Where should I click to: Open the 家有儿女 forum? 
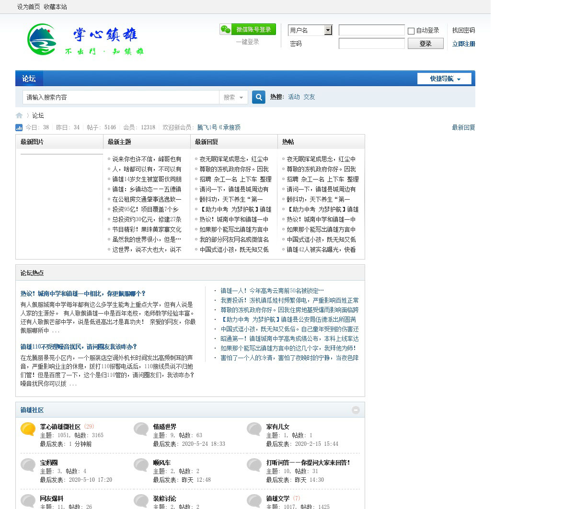(278, 427)
